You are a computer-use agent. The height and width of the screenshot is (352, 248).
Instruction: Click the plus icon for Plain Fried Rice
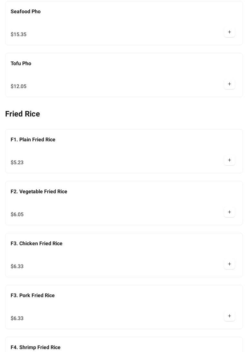tap(229, 160)
